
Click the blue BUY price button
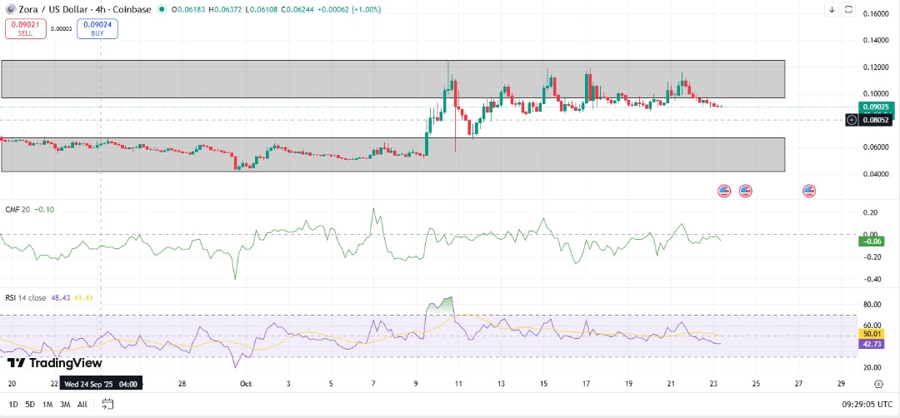coord(97,29)
